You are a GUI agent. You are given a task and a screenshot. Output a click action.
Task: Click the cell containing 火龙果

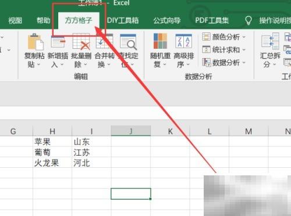click(52, 163)
